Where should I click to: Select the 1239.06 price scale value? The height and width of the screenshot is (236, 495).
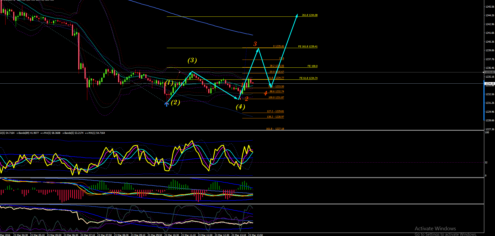coord(490,50)
